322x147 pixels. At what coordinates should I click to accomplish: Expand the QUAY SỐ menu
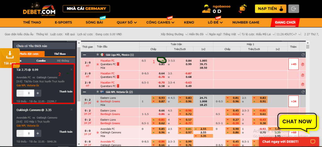pyautogui.click(x=127, y=23)
